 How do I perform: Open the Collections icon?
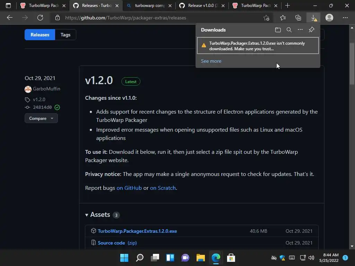(x=298, y=18)
